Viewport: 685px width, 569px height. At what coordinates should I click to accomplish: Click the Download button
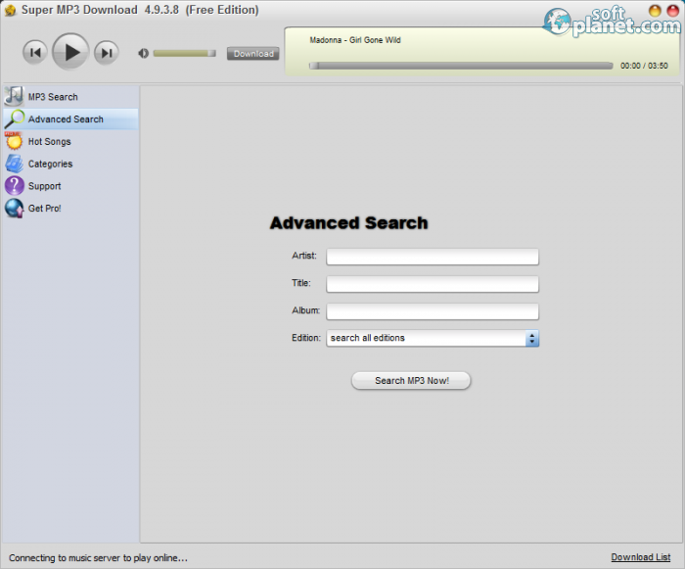tap(252, 54)
